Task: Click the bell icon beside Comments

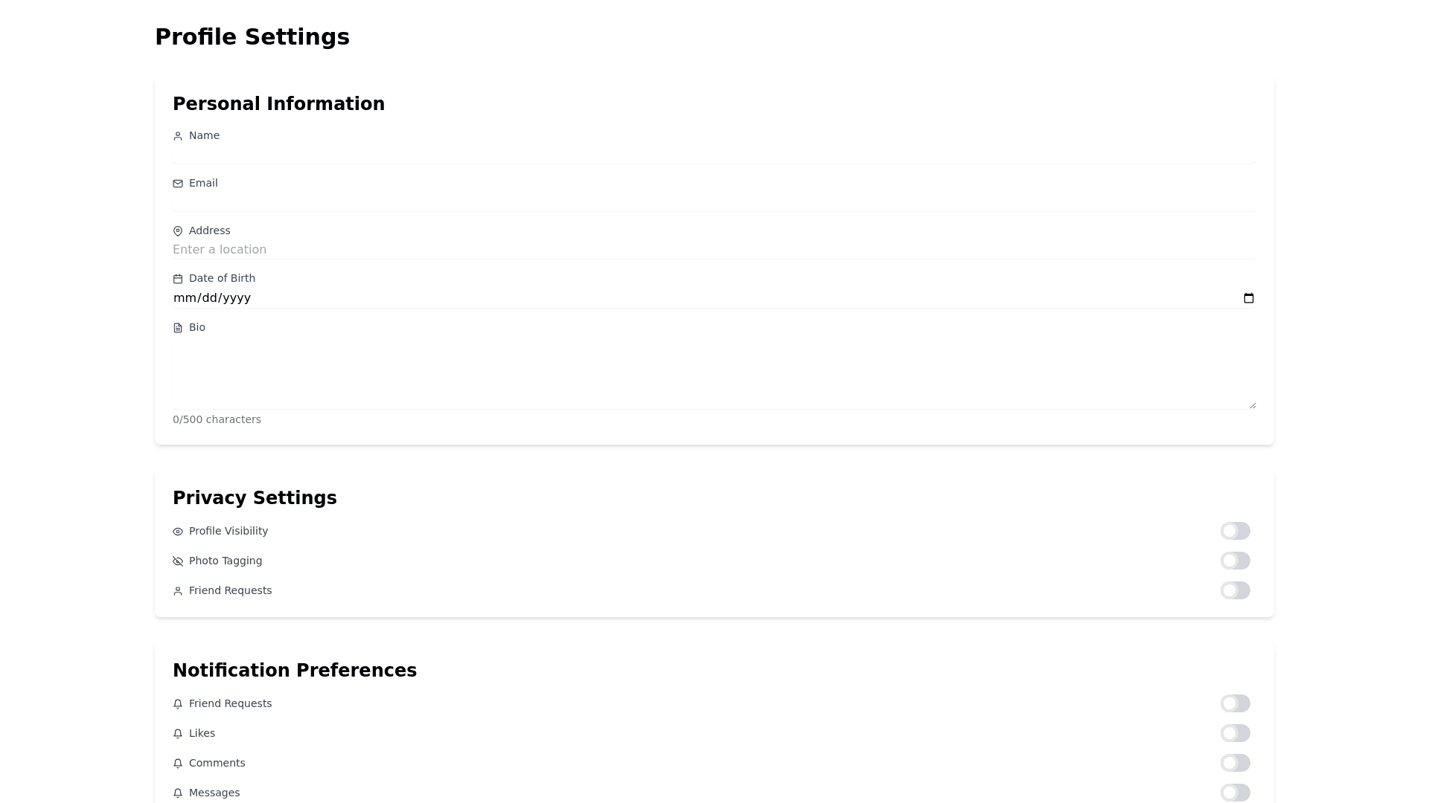Action: coord(178,764)
